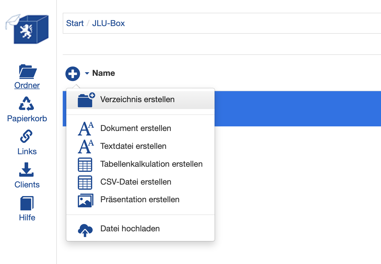Image resolution: width=381 pixels, height=264 pixels.
Task: Select CSV-Datei erstellen entry
Action: [136, 182]
